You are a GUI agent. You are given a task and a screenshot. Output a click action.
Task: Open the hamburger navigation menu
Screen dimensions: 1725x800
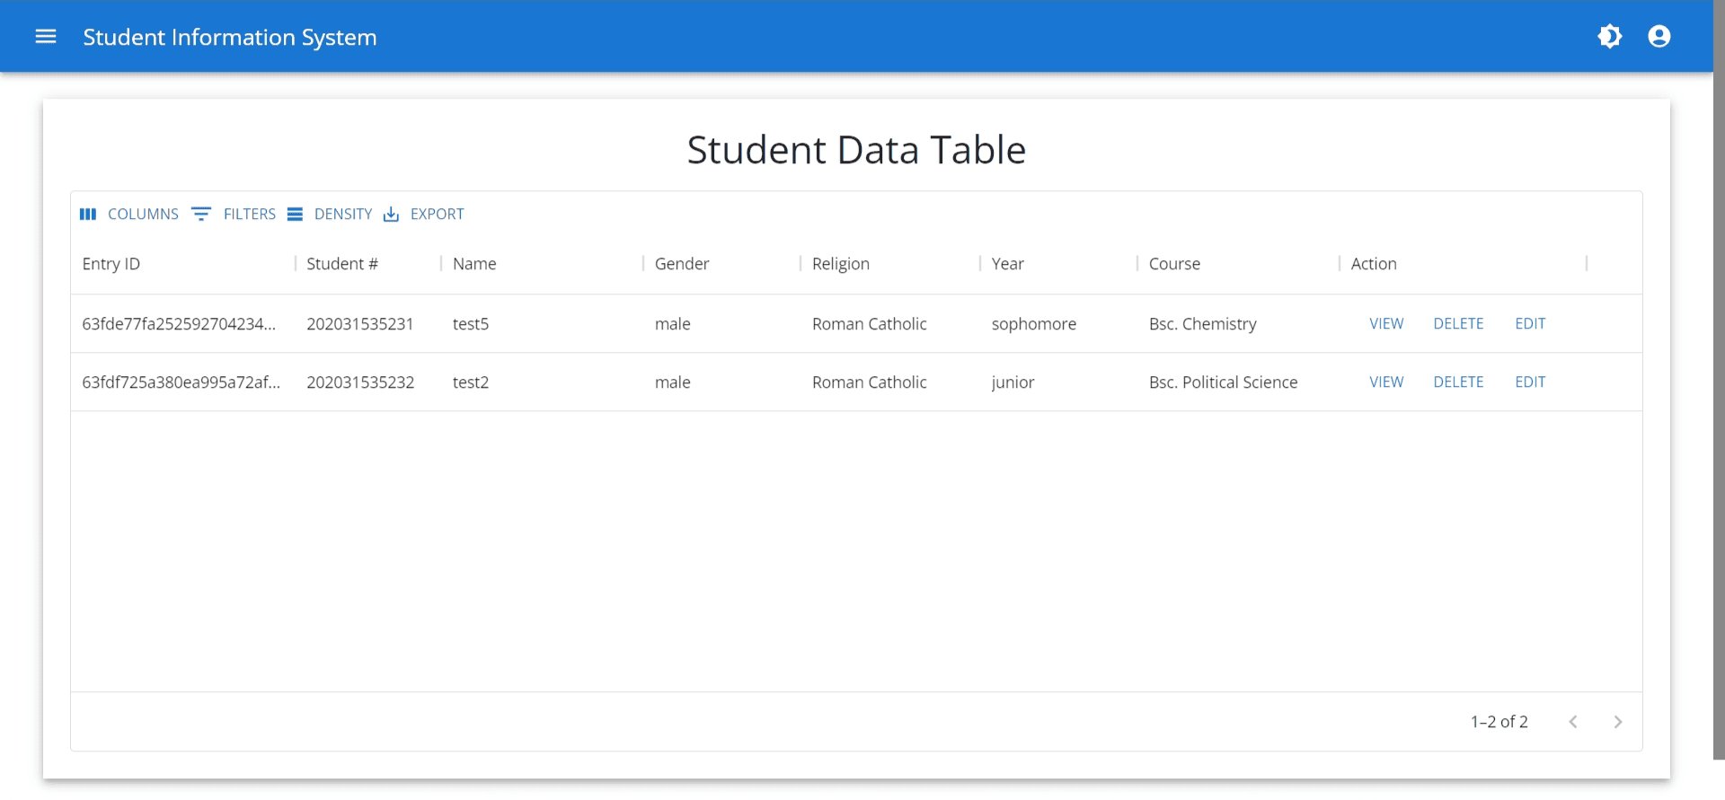pyautogui.click(x=46, y=37)
